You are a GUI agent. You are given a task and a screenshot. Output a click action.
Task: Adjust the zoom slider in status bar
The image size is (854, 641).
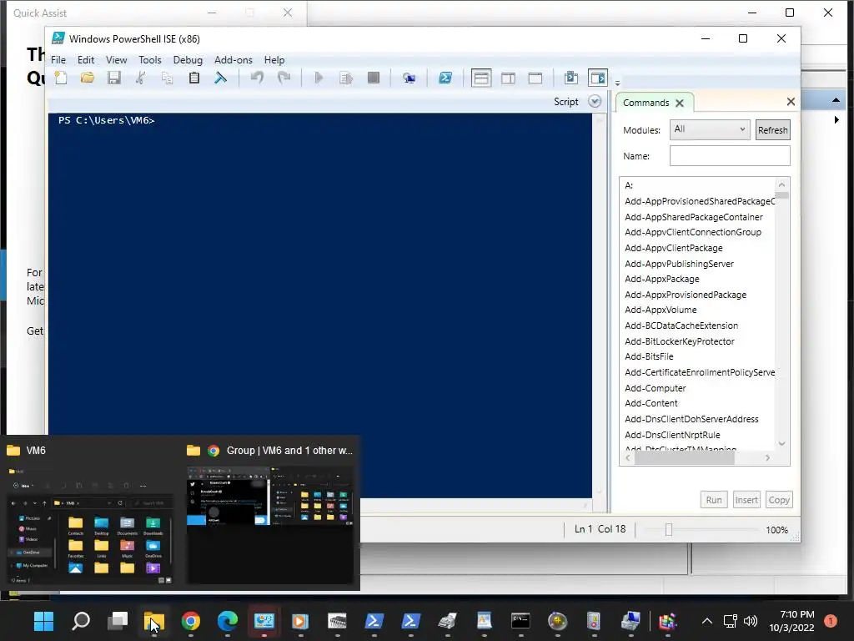(x=669, y=529)
